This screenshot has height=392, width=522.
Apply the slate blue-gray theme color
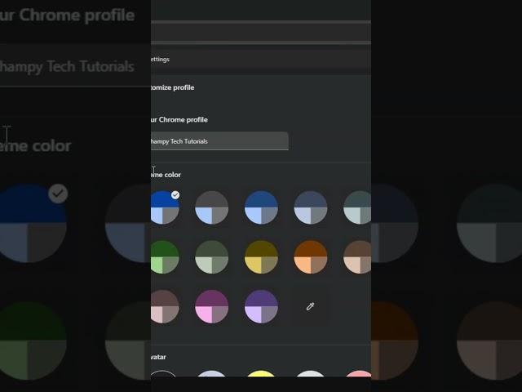[x=310, y=207]
